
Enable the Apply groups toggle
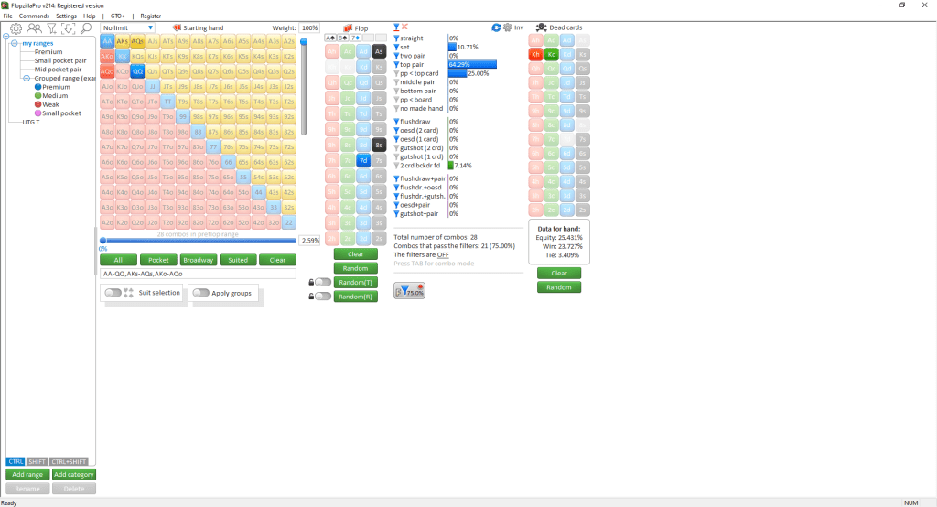tap(200, 293)
